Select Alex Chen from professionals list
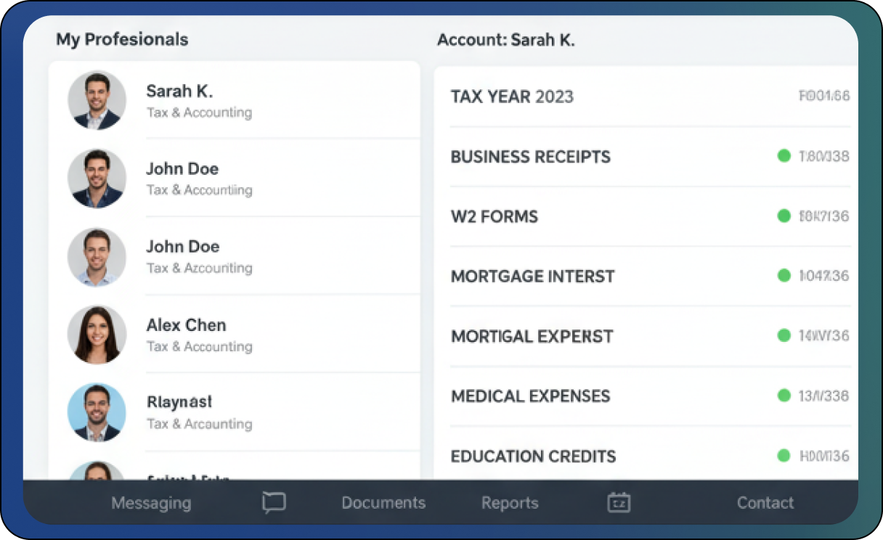 [x=186, y=325]
